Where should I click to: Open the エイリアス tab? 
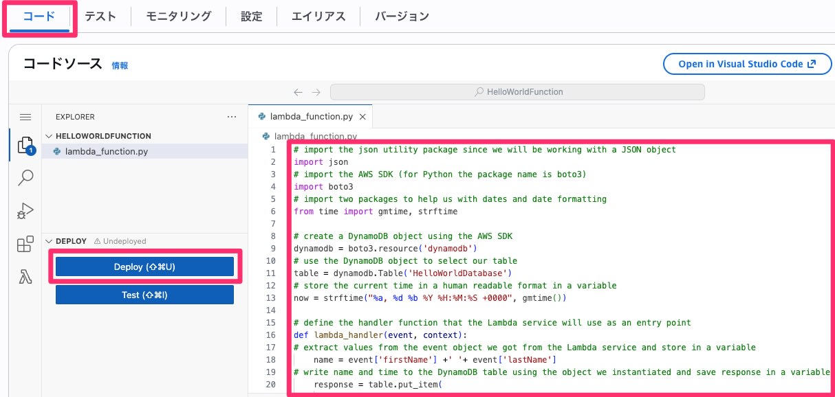[x=318, y=16]
